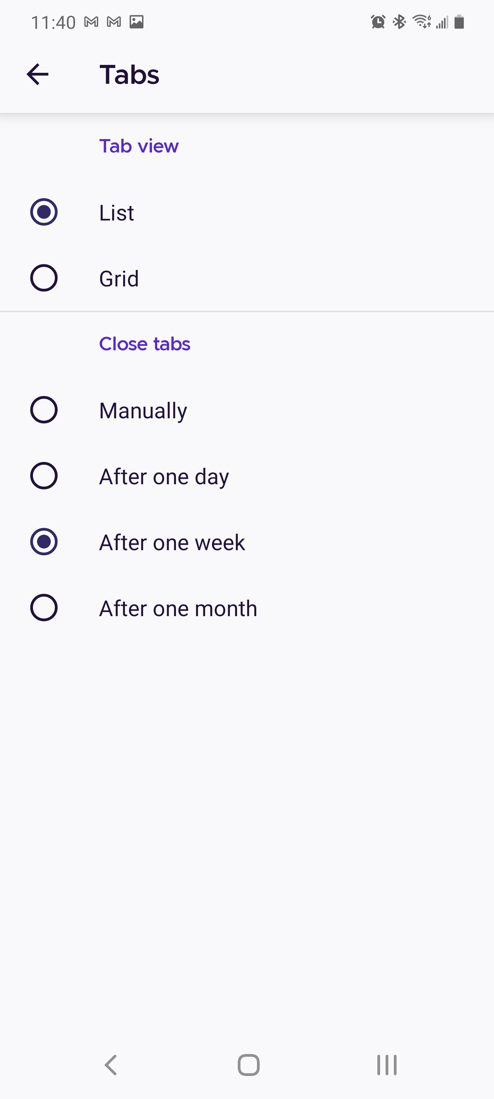Tap the Bluetooth icon in status bar
This screenshot has width=494, height=1099.
tap(399, 22)
